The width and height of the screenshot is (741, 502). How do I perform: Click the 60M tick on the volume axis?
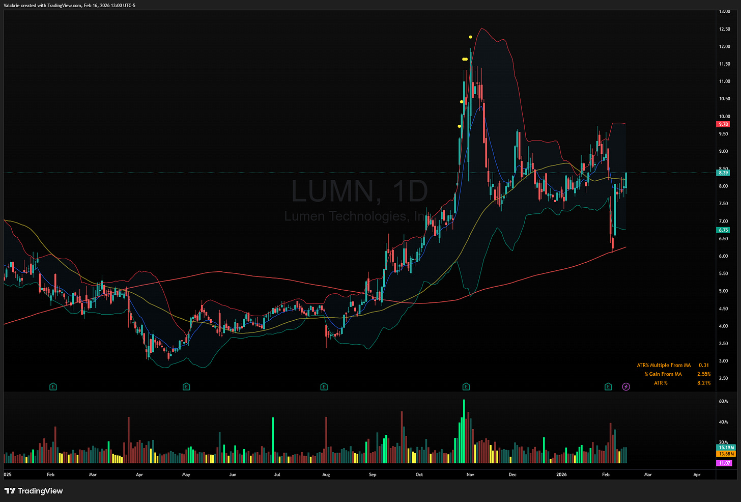coord(723,401)
